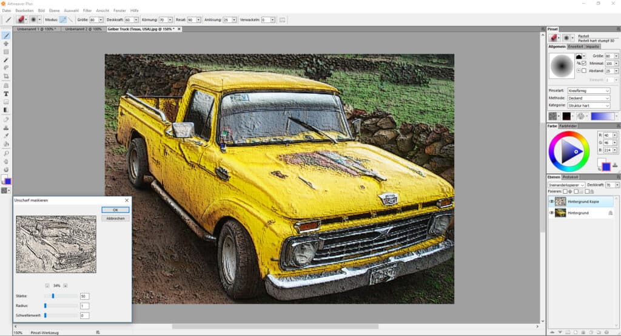Switch to the Protokoll tab

click(x=570, y=177)
